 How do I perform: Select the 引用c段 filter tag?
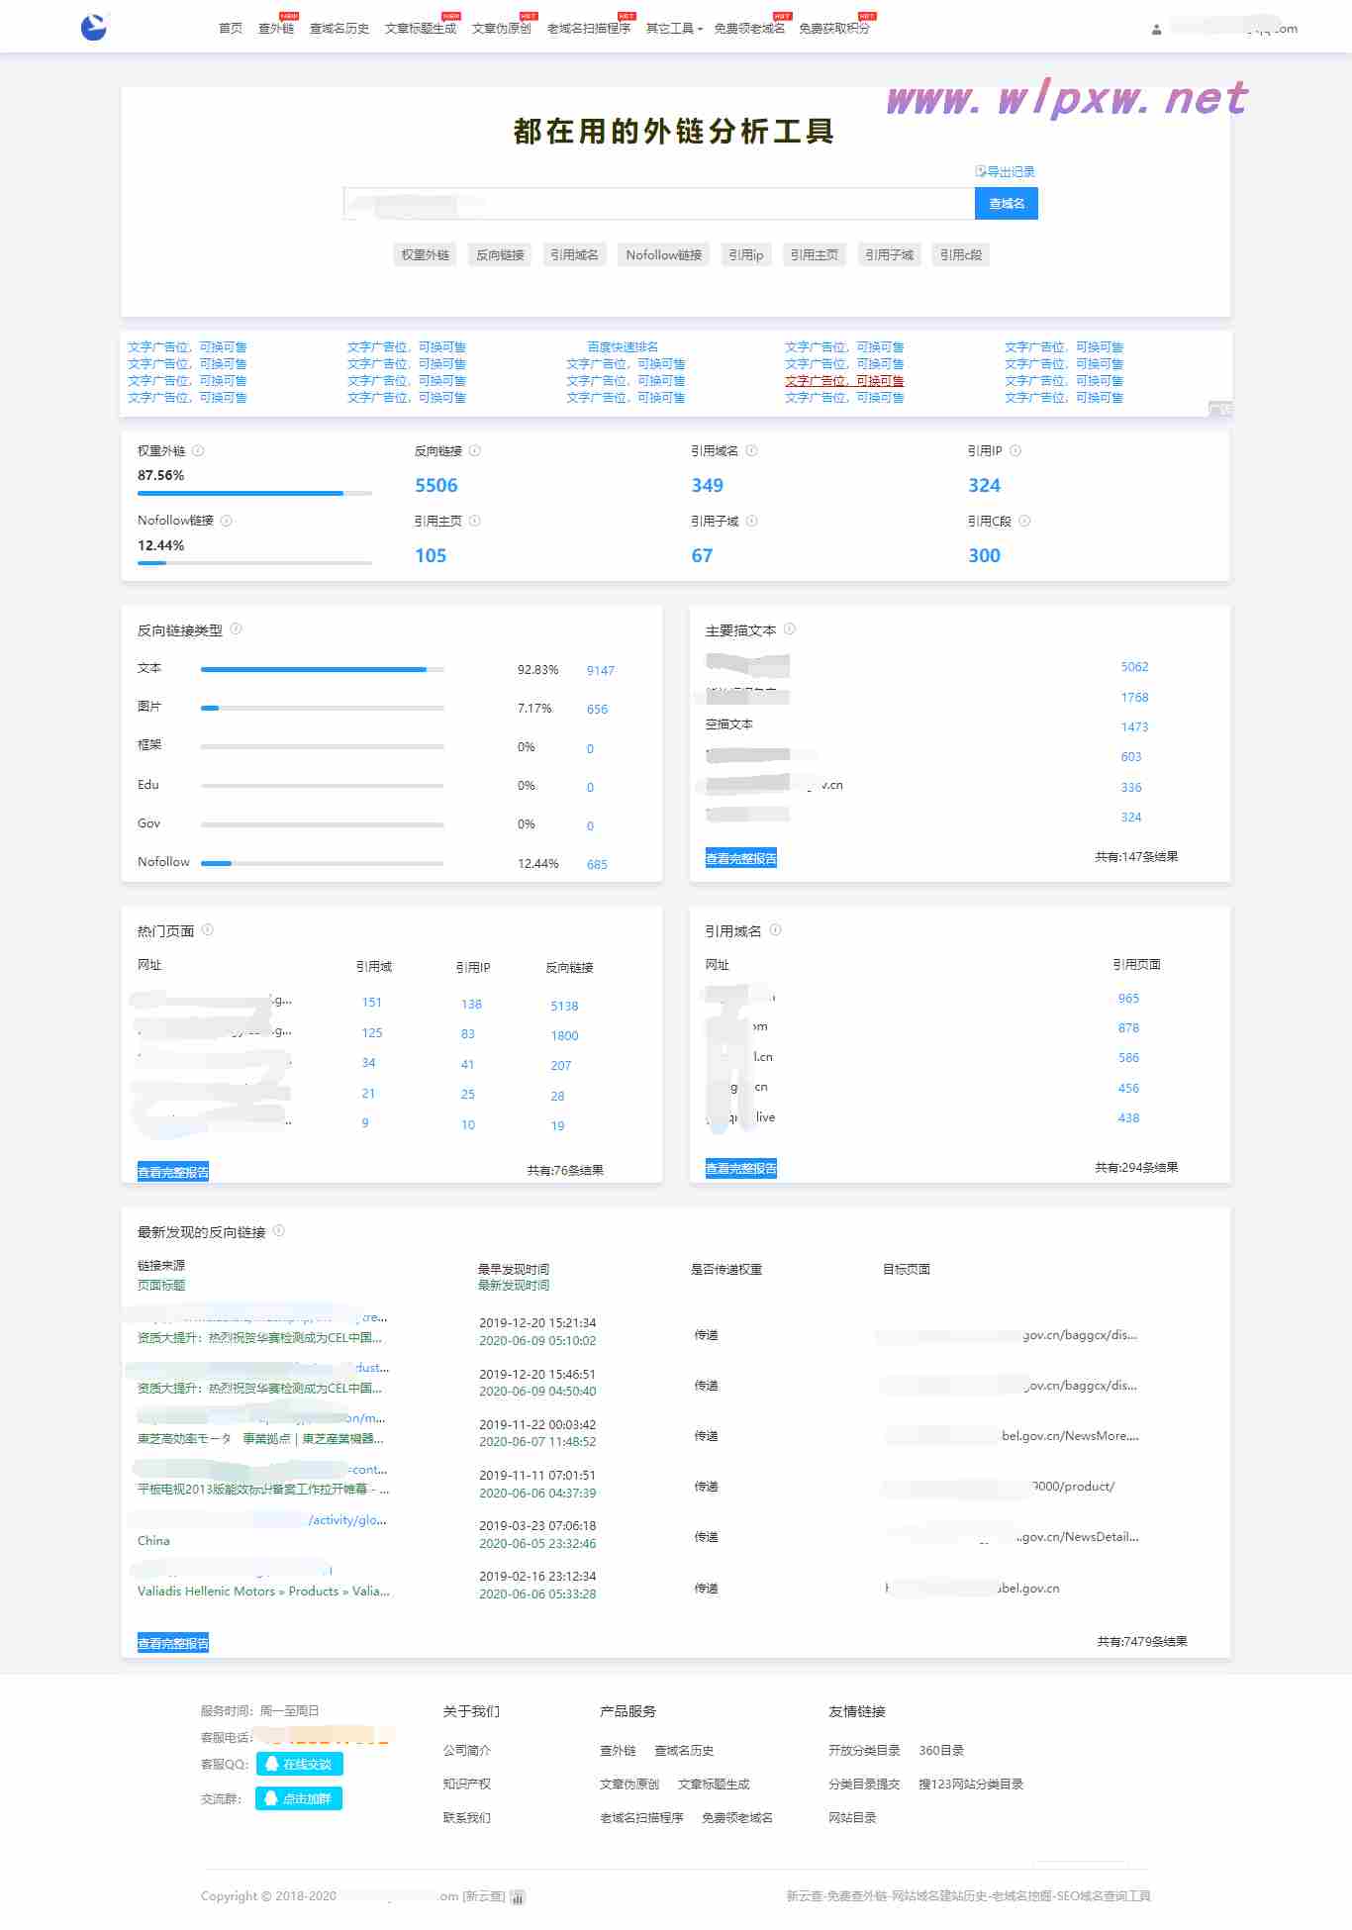[x=961, y=255]
